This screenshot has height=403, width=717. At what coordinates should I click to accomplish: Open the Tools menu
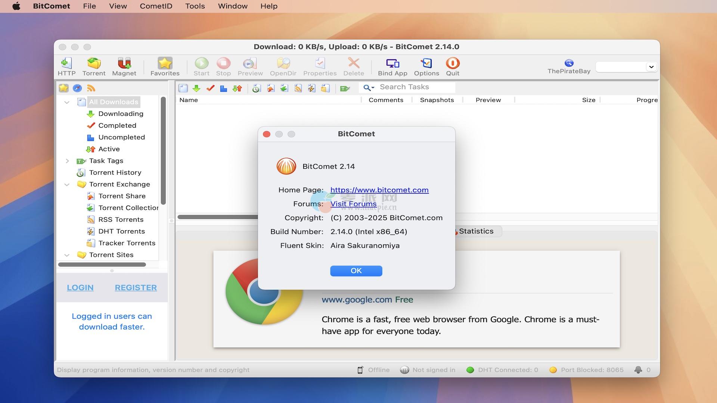pos(195,6)
